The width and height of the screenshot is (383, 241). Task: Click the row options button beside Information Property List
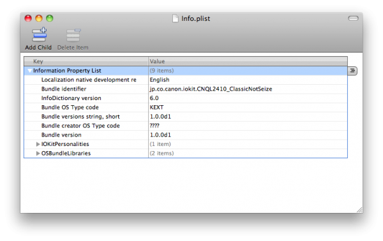point(352,71)
